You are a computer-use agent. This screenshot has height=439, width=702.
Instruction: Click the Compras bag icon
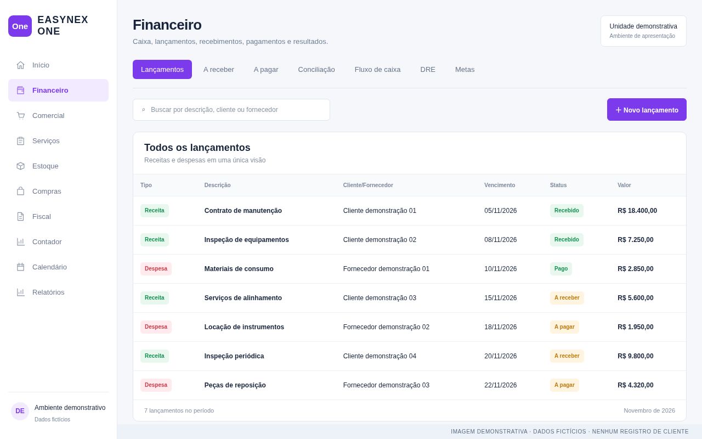click(20, 191)
